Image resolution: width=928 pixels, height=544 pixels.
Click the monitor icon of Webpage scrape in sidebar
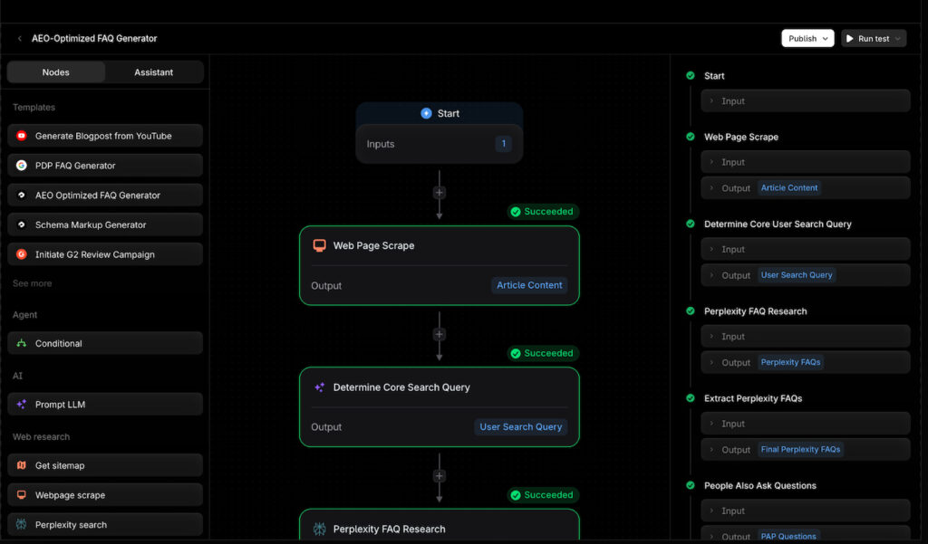[22, 494]
